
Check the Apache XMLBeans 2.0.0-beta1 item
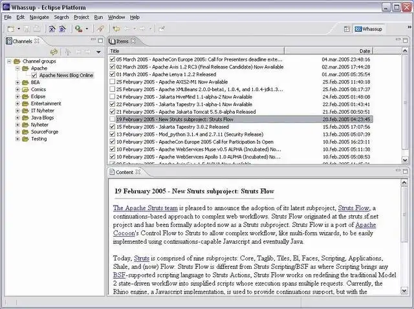[112, 89]
